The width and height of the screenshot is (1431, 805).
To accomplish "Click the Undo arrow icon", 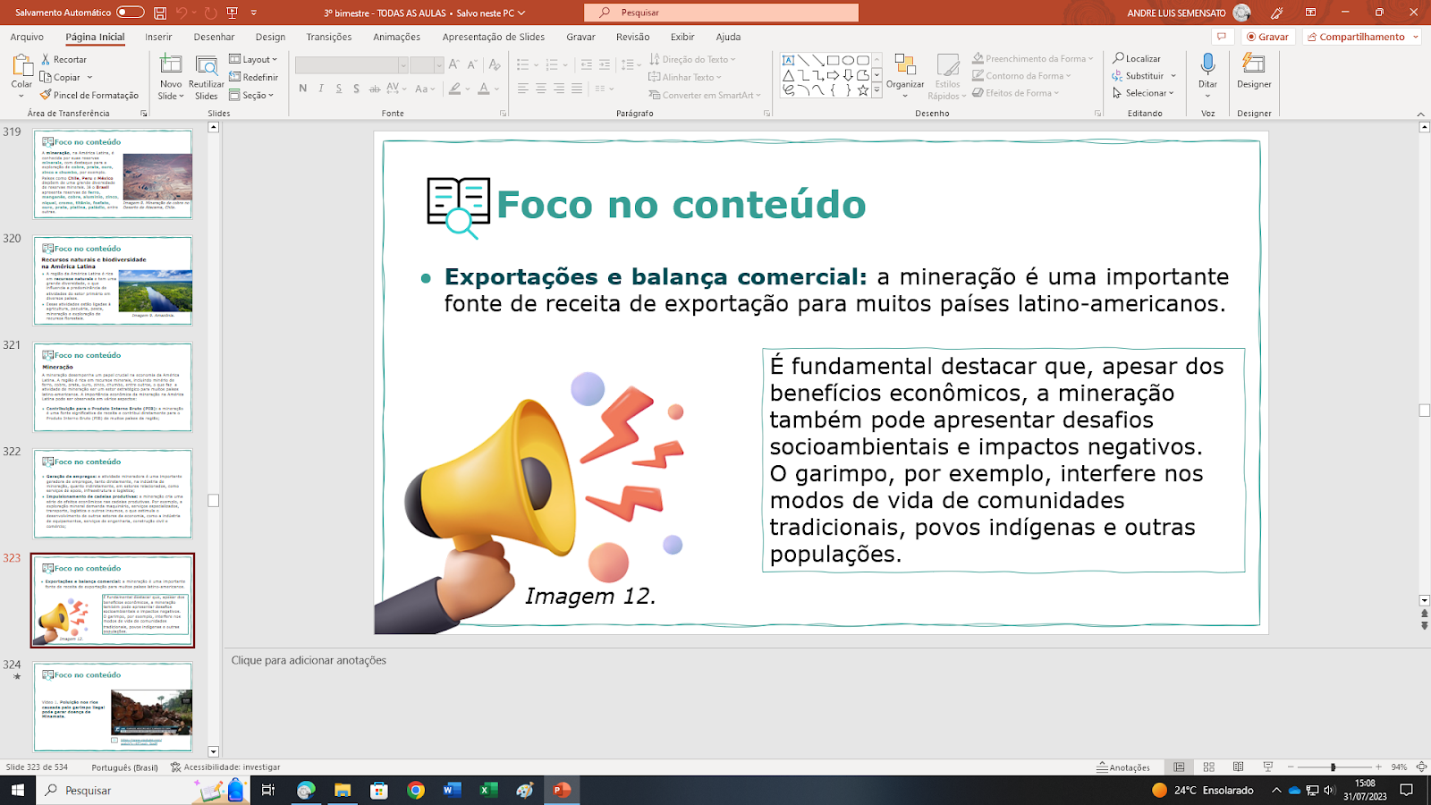I will 182,13.
